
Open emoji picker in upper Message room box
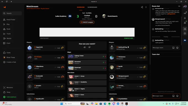click(177, 48)
